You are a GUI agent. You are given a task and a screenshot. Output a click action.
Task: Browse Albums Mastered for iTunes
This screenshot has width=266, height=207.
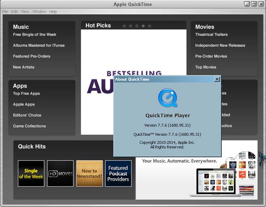(x=39, y=46)
